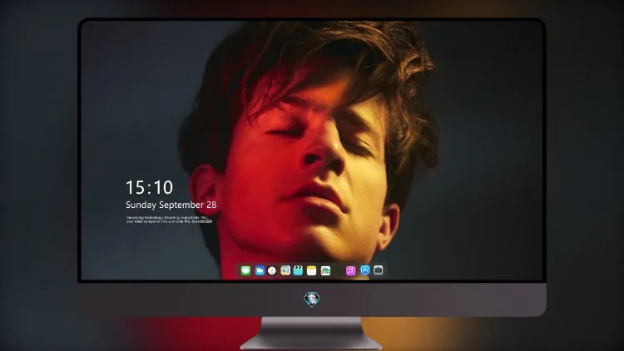Open the Clock app in the dock
Screen dimensions: 624x351
(x=272, y=270)
